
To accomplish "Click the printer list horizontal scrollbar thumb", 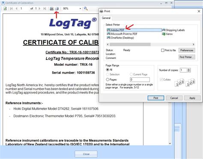I will 130,44.
